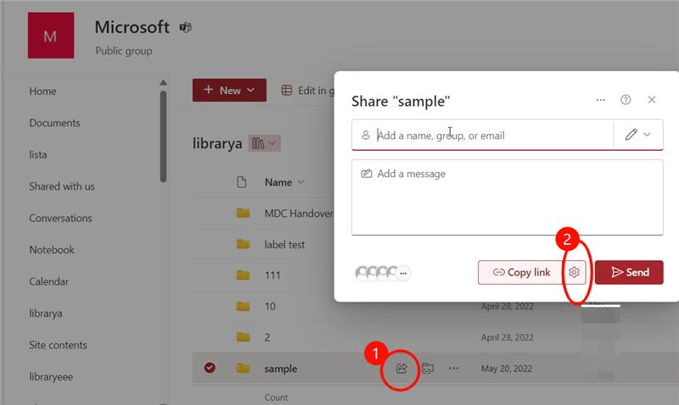Click folder icon for 111
The image size is (679, 405).
[243, 275]
